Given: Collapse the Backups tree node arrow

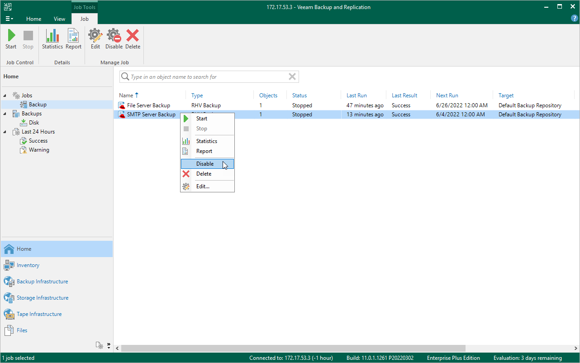Looking at the screenshot, I should coord(5,114).
